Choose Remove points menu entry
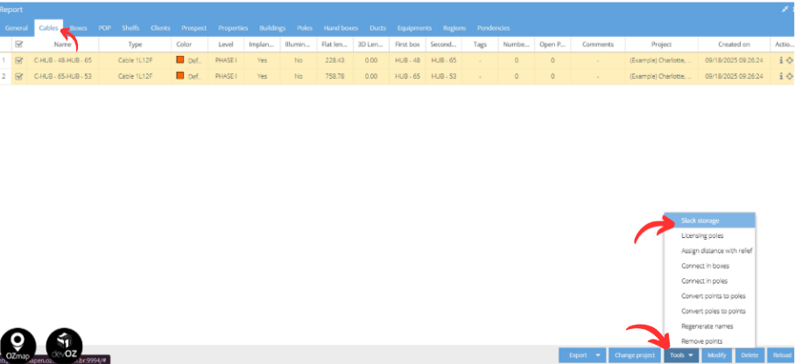 pyautogui.click(x=710, y=341)
